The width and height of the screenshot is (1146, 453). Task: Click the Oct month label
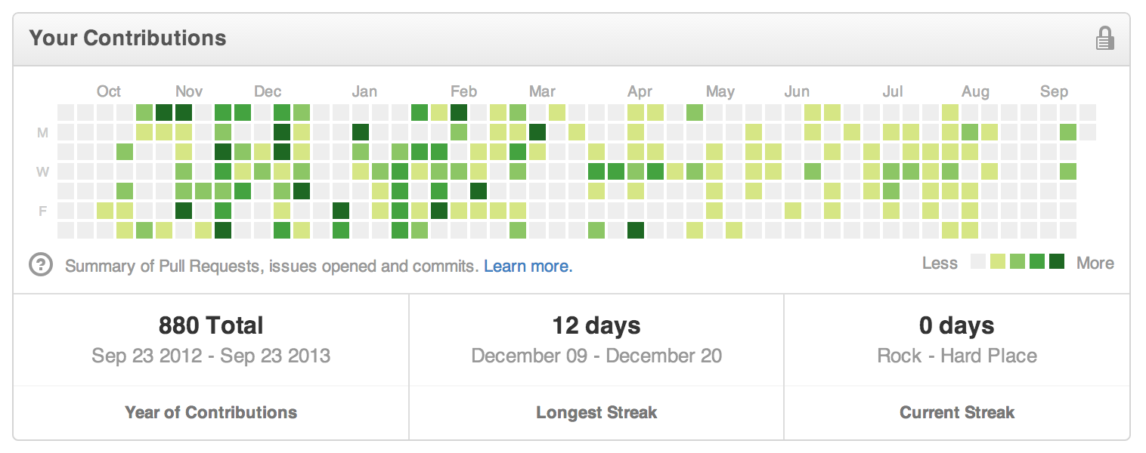(109, 91)
